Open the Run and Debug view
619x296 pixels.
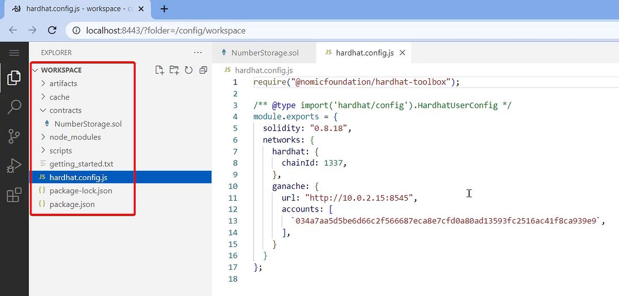(14, 166)
